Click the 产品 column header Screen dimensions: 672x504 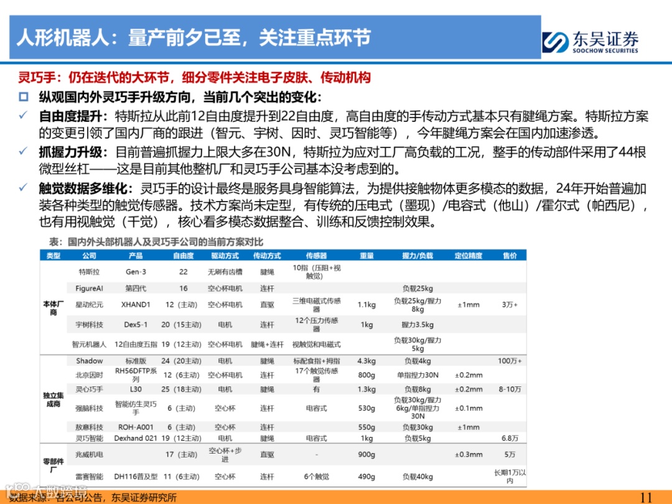point(136,256)
